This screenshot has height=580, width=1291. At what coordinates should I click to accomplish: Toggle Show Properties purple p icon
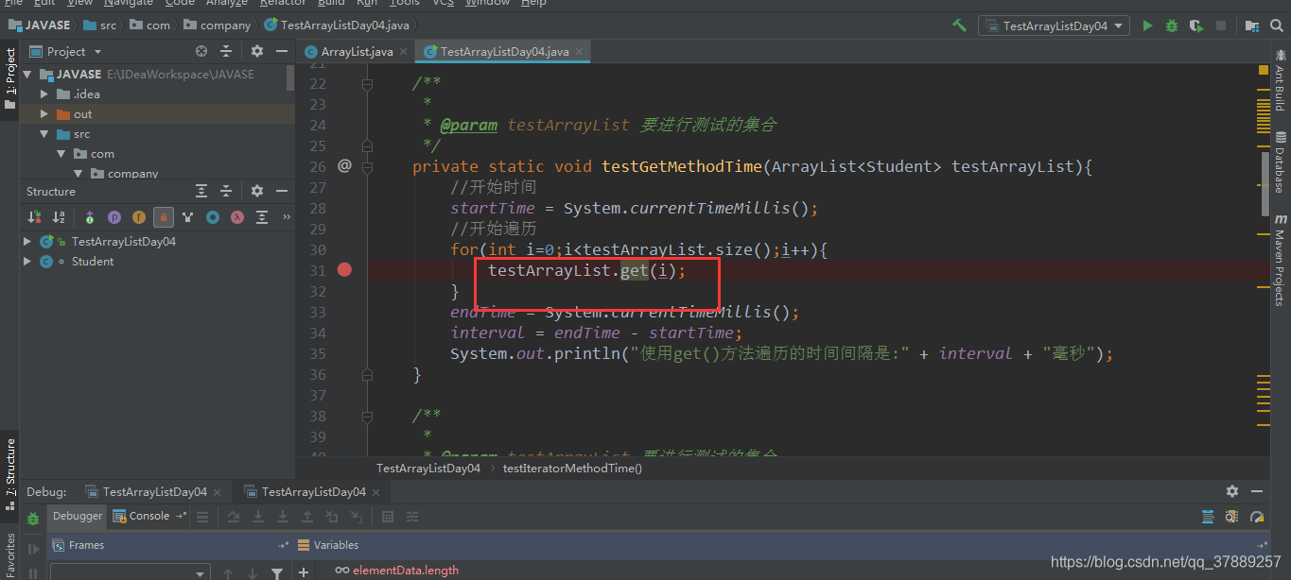[x=114, y=217]
